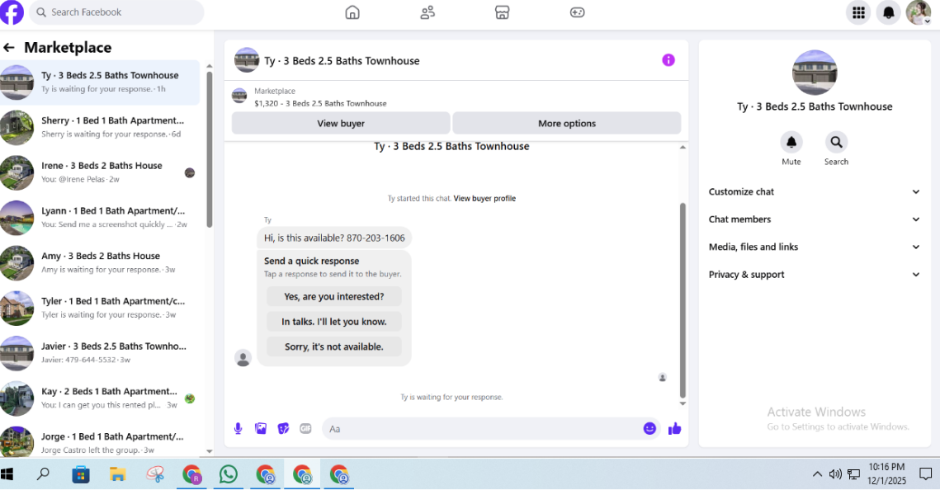The image size is (940, 490).
Task: Open the Windows notification center icon
Action: tap(926, 474)
